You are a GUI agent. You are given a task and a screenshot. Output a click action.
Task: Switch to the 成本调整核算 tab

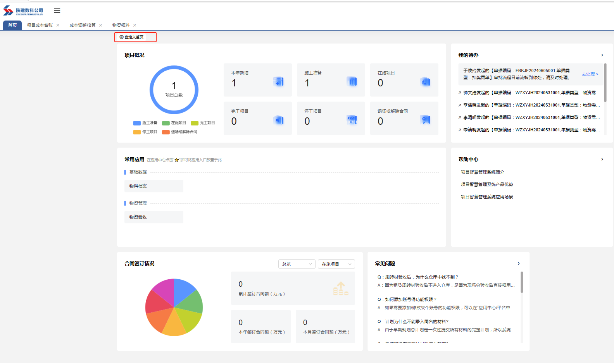click(82, 25)
